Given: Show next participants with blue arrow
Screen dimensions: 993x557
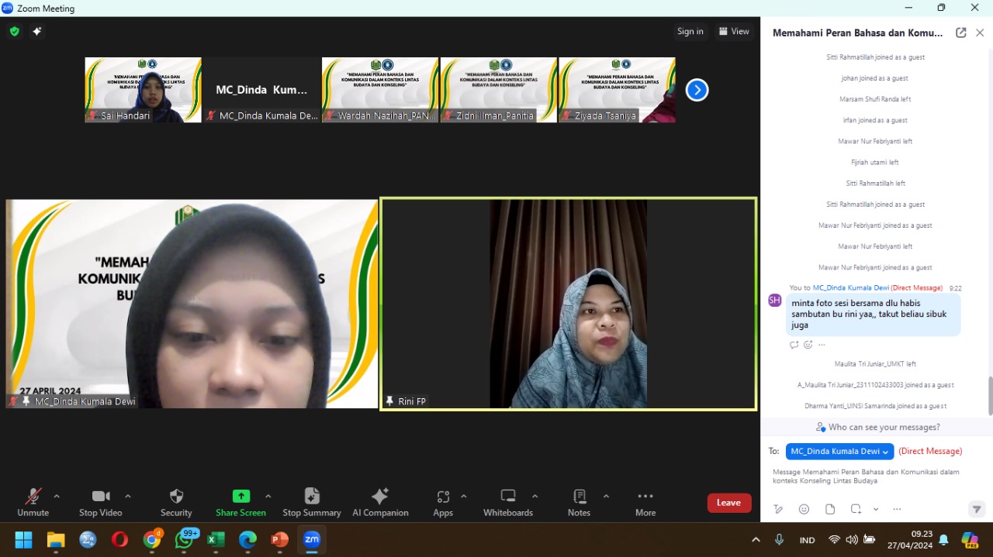Looking at the screenshot, I should coord(697,90).
